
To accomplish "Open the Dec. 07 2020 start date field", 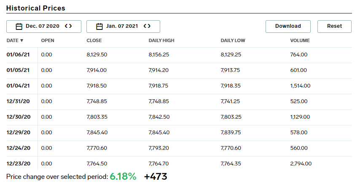I will coord(42,26).
